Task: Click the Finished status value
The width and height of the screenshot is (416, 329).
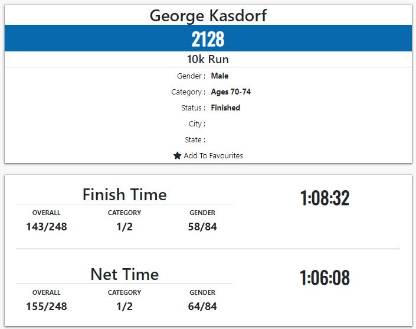Action: pos(225,108)
